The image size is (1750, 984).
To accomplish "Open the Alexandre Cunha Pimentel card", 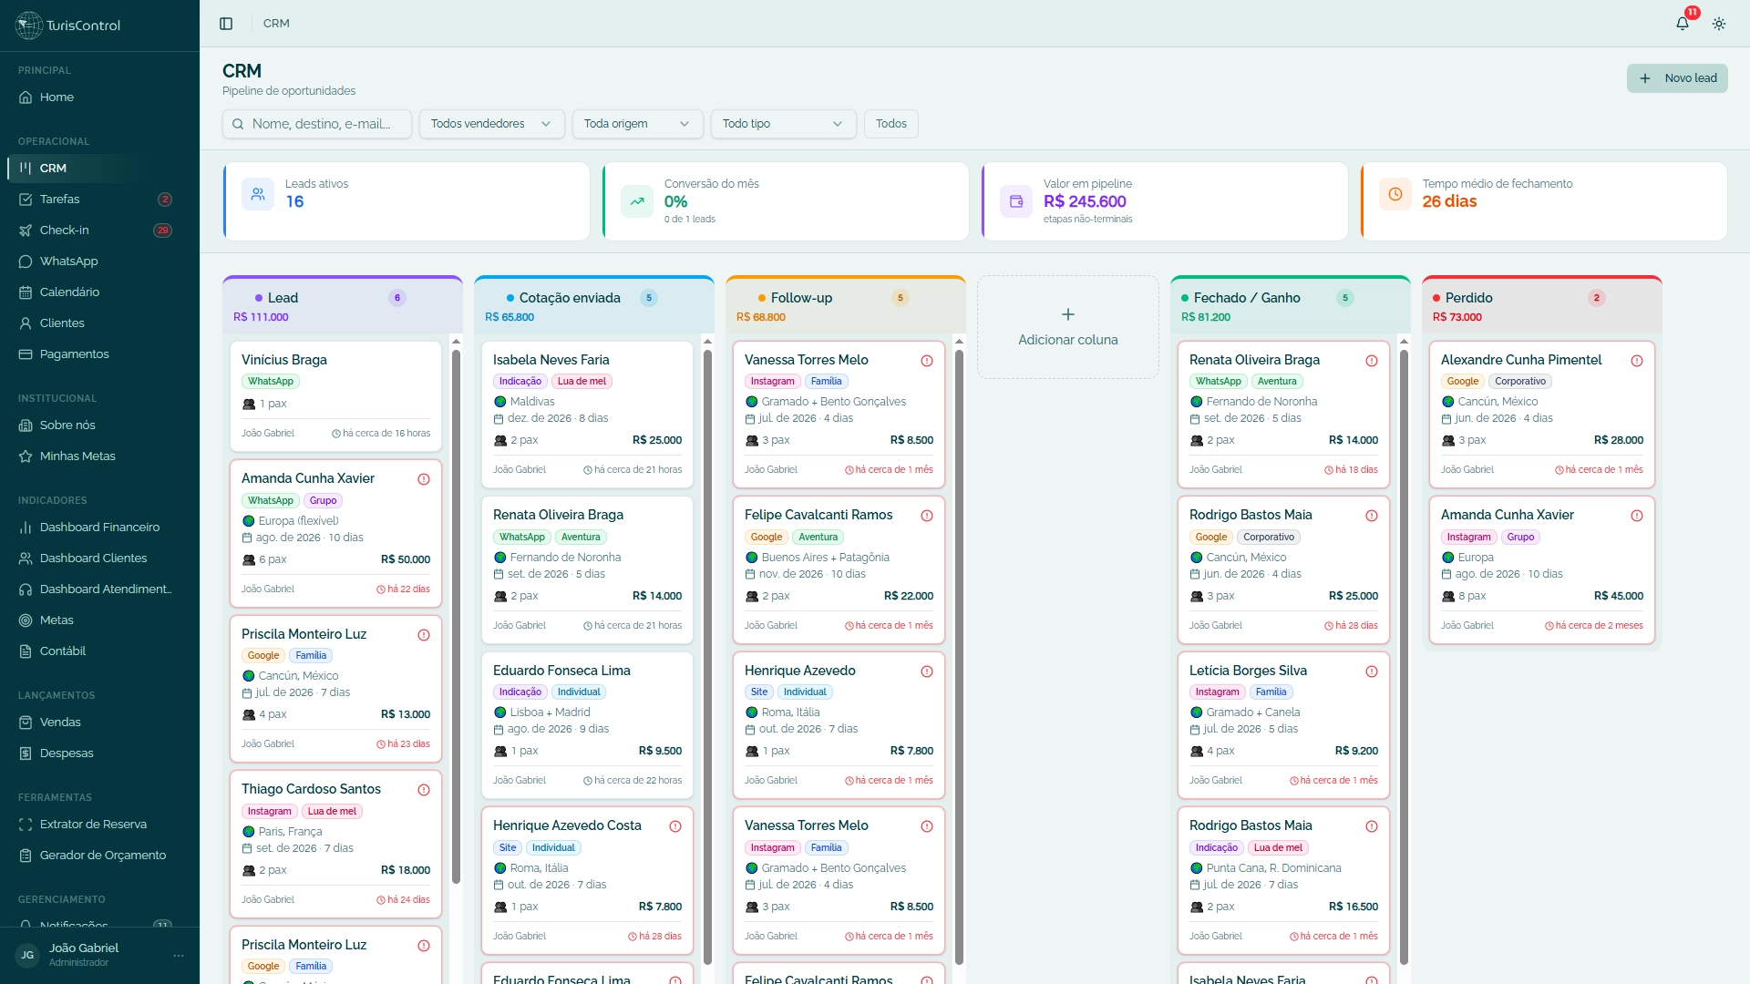I will pyautogui.click(x=1542, y=415).
